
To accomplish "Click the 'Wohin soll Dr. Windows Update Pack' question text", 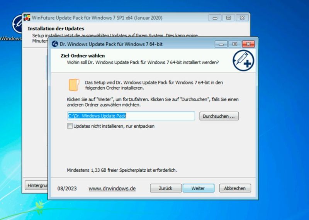I will 143,63.
